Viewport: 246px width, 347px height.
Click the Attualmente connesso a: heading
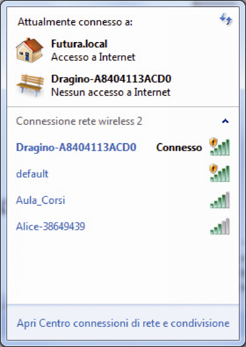[x=75, y=22]
